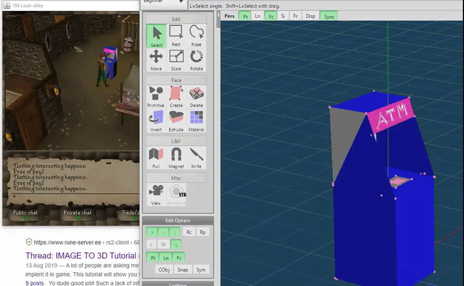Click the pink ATM sign face on model

tap(391, 115)
